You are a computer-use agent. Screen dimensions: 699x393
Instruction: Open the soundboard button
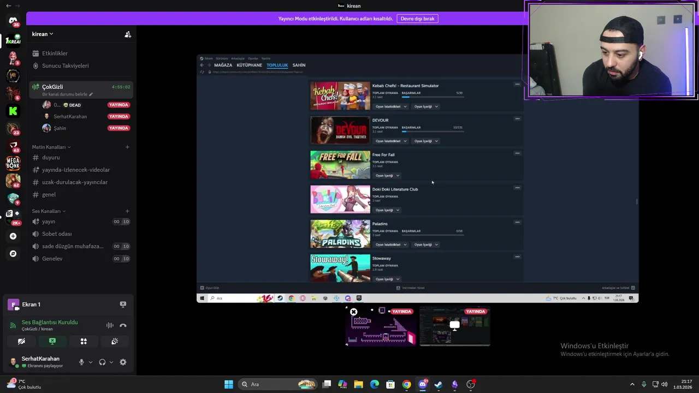[115, 341]
